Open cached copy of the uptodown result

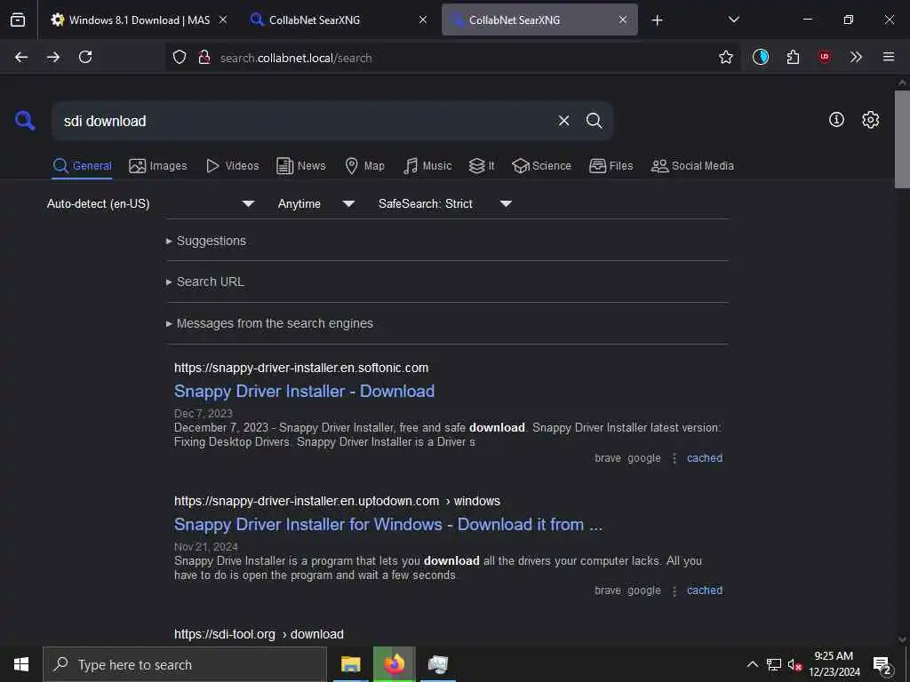(x=705, y=591)
